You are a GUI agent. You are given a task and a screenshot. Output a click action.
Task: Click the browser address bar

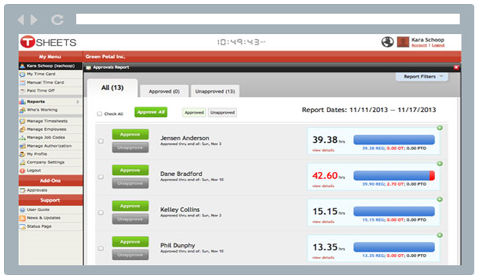click(267, 19)
